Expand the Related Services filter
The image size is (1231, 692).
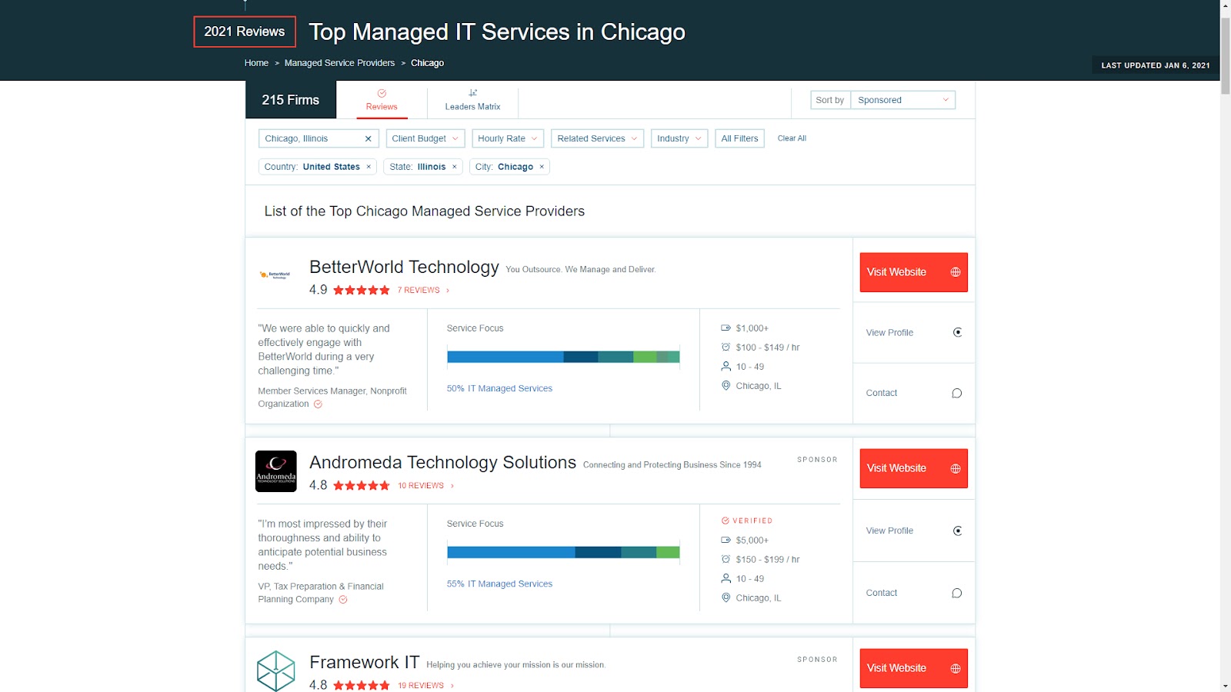(x=598, y=138)
